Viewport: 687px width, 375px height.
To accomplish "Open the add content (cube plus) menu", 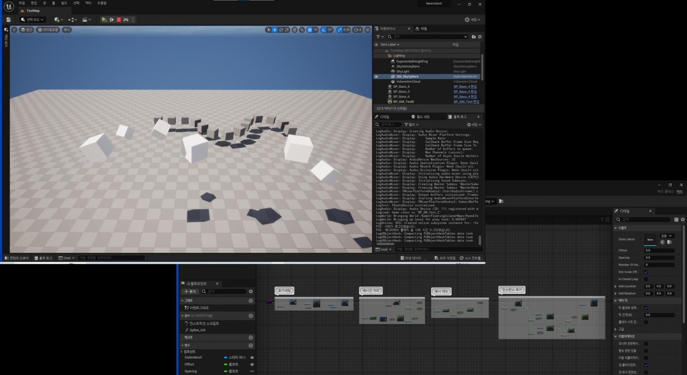I will [x=58, y=20].
